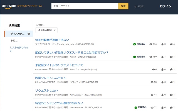Click the author name Nobusummer

76,107
